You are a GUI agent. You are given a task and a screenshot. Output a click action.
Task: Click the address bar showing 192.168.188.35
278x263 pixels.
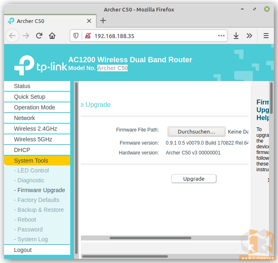tap(149, 36)
